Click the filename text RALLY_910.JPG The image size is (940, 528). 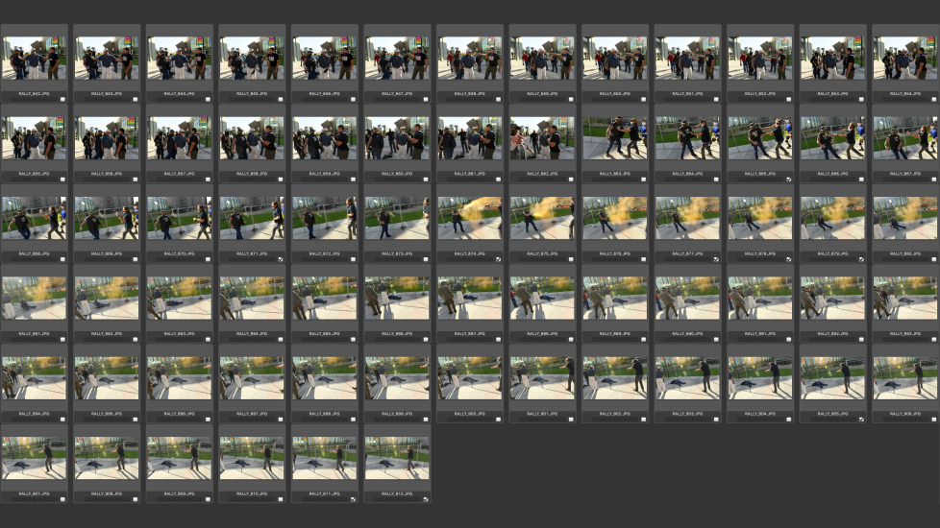[252, 493]
